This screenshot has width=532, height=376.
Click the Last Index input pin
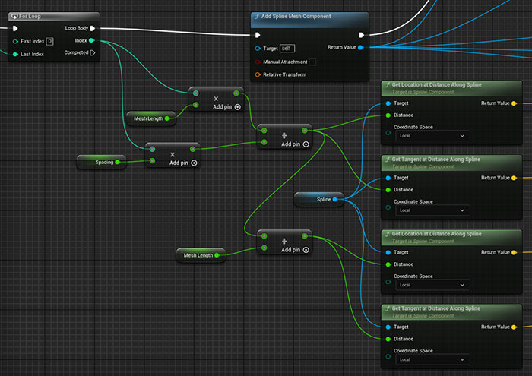(15, 54)
